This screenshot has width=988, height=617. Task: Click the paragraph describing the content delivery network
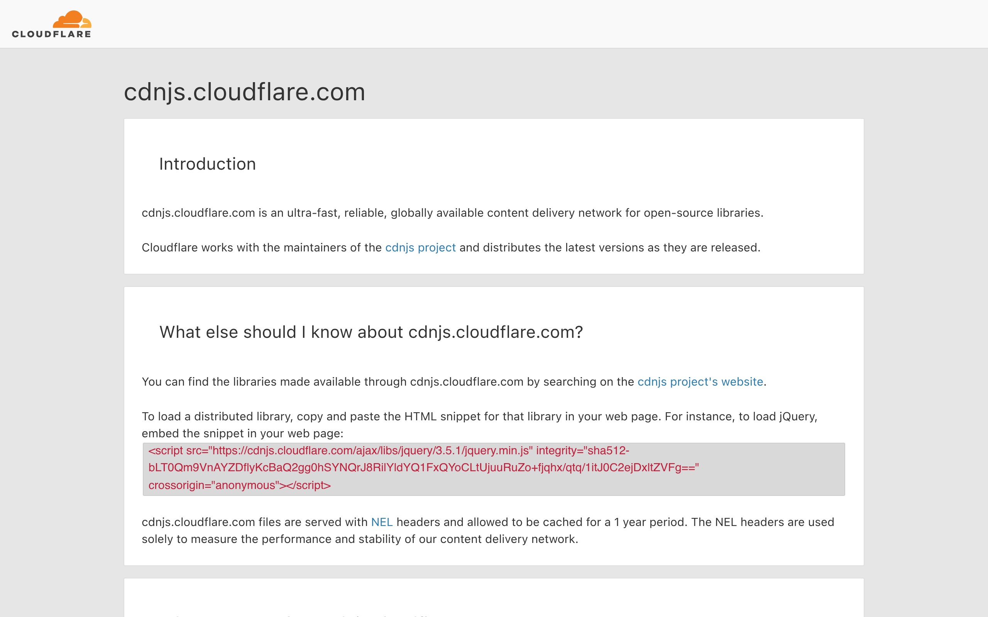tap(452, 212)
